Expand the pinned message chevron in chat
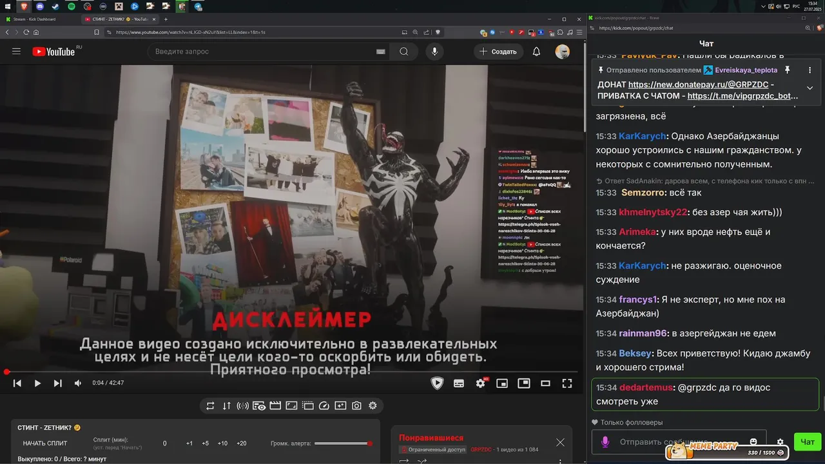 pyautogui.click(x=810, y=88)
